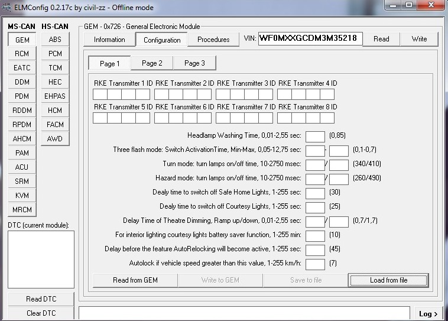Switch to Page 2 tab

(x=152, y=63)
